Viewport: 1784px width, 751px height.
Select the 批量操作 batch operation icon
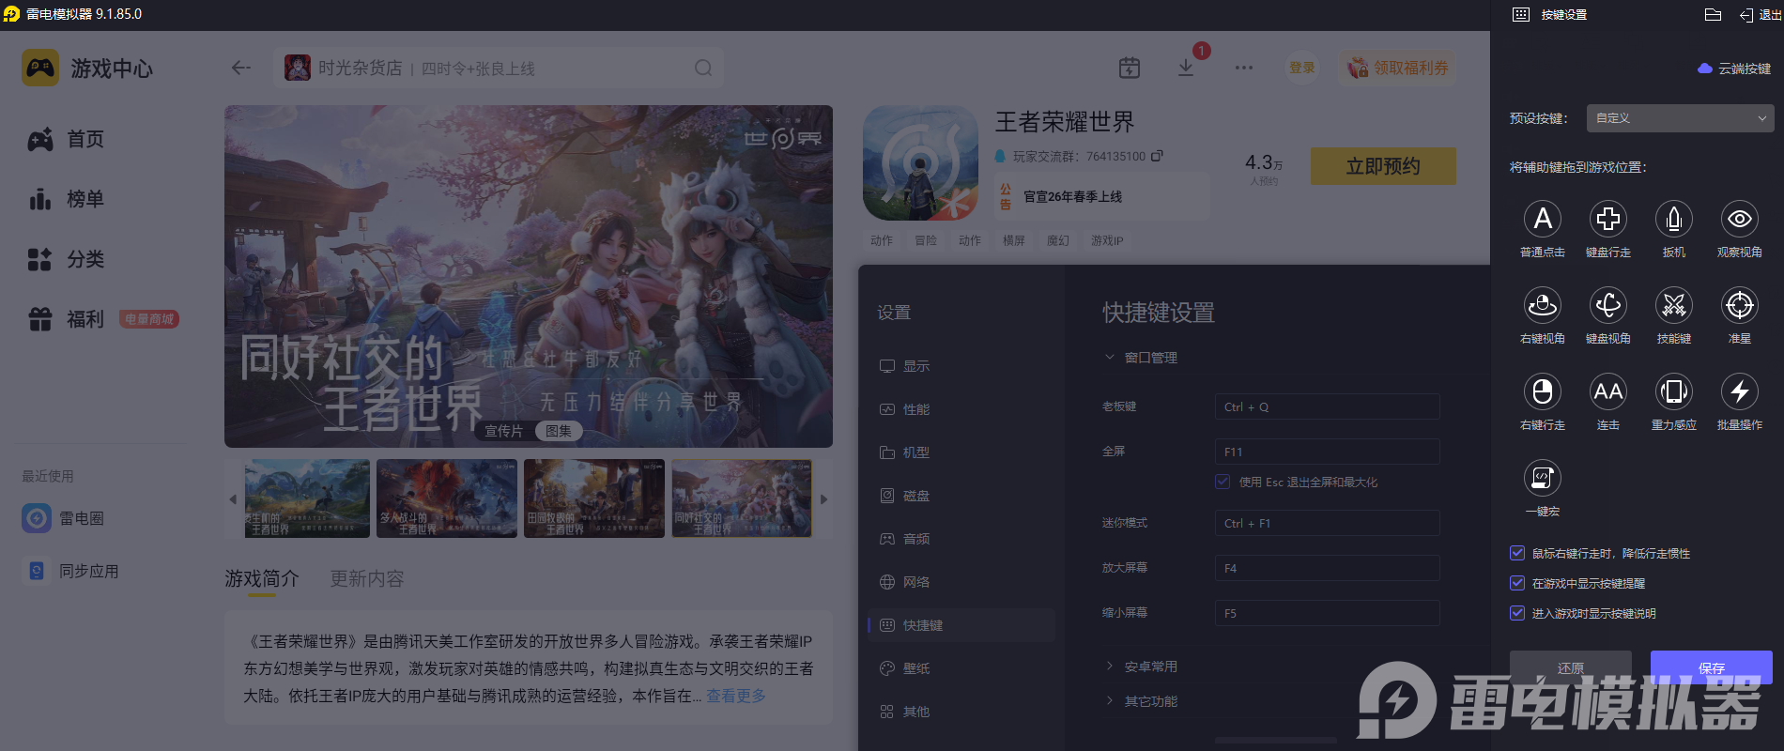pyautogui.click(x=1739, y=391)
